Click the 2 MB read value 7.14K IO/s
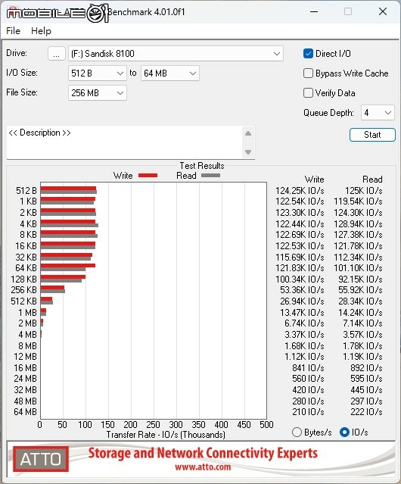The width and height of the screenshot is (401, 484). pyautogui.click(x=362, y=323)
